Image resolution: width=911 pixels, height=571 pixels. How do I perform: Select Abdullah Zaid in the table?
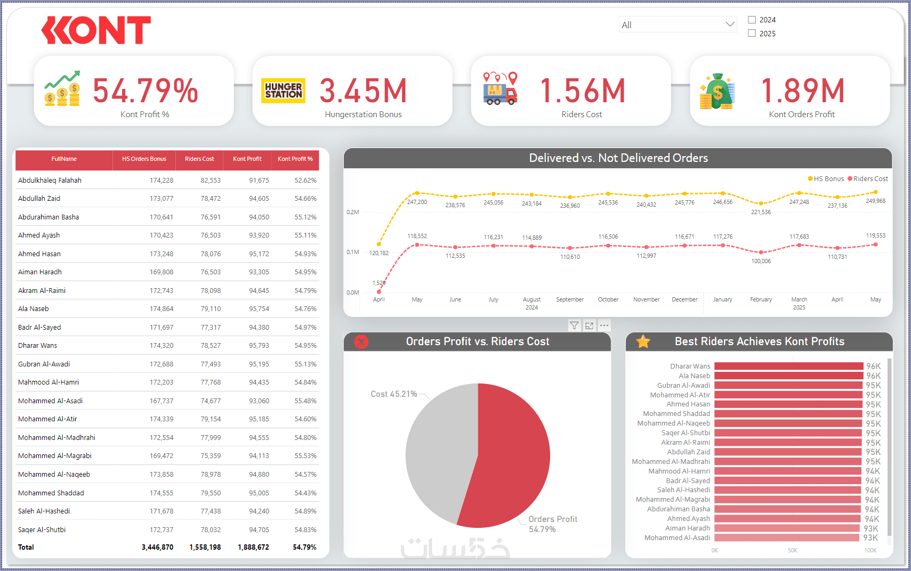click(39, 198)
